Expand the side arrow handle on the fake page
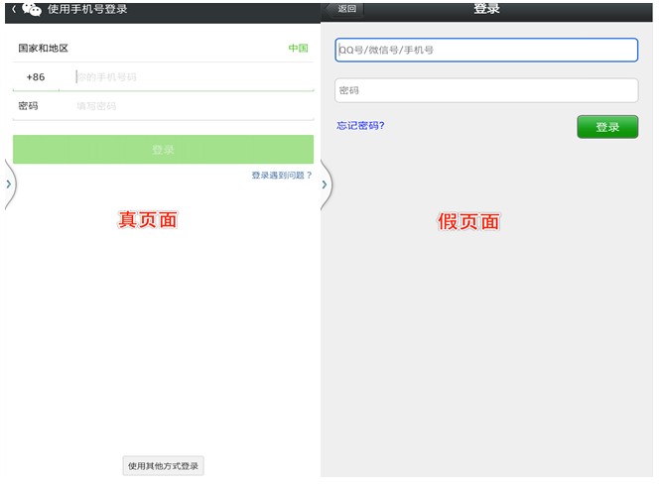This screenshot has width=659, height=489. click(326, 184)
